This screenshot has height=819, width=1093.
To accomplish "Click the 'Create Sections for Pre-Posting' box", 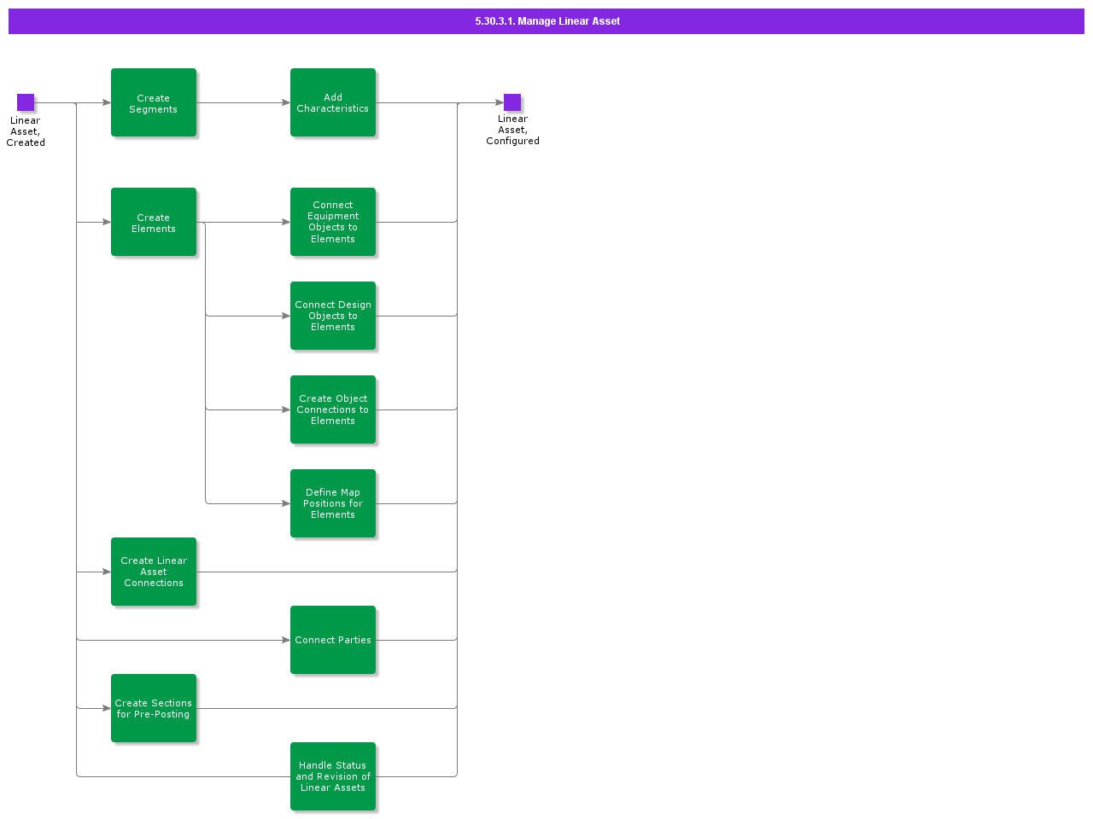I will click(154, 708).
